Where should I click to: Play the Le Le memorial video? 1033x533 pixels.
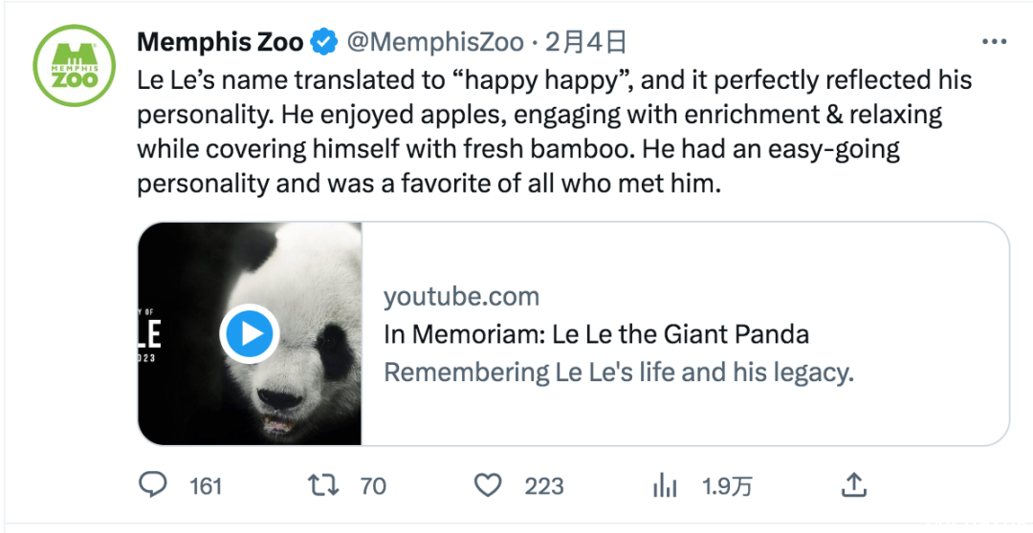250,333
